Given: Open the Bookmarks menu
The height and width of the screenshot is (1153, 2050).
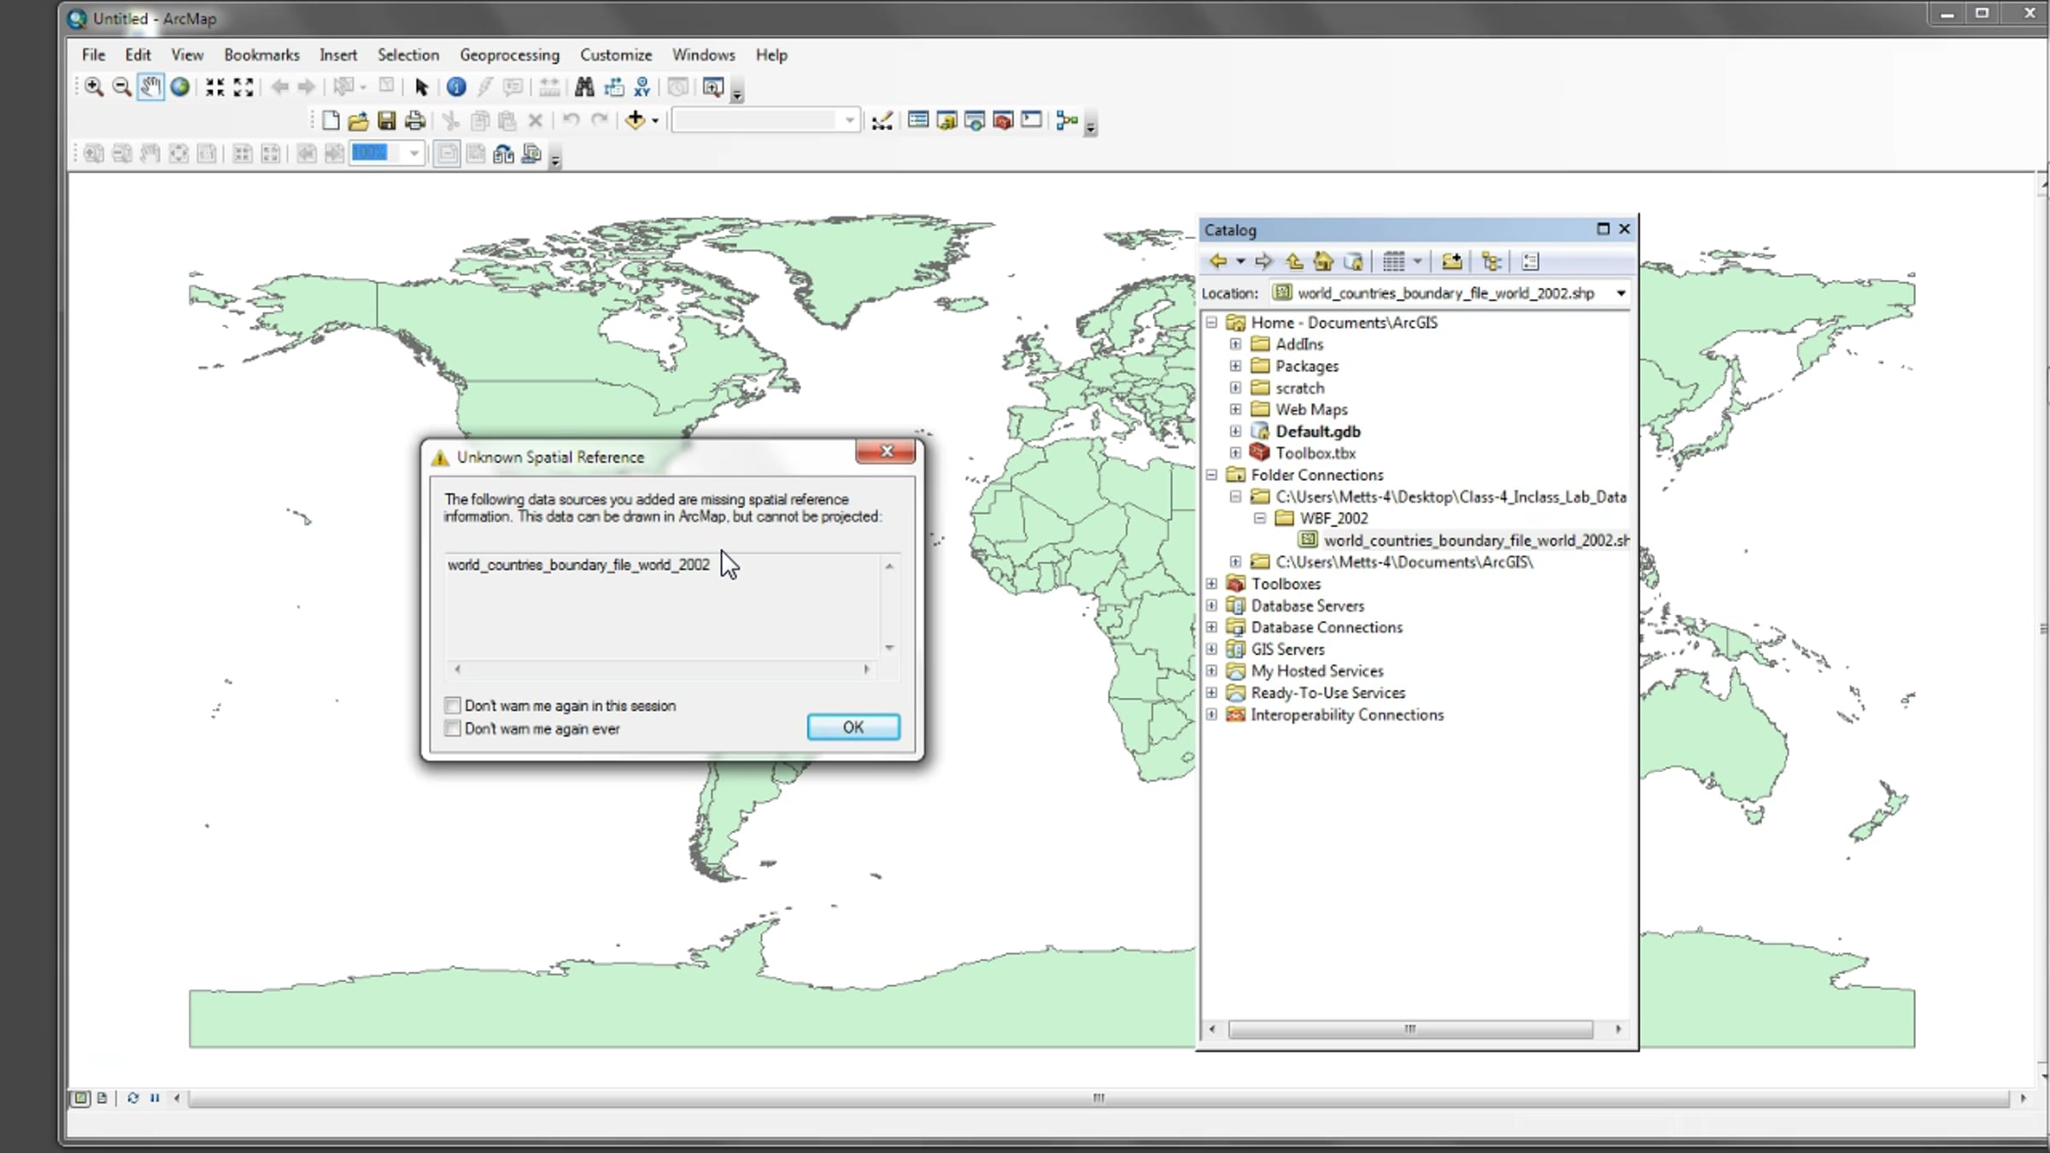Looking at the screenshot, I should (x=261, y=55).
